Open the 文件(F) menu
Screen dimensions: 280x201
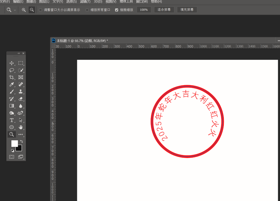tap(5, 2)
